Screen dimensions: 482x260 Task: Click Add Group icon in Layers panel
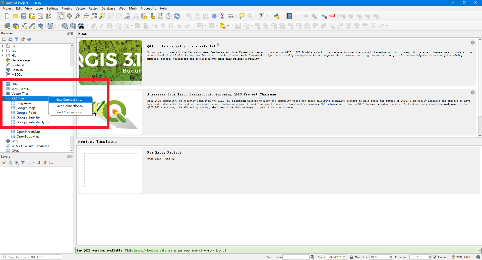tap(10, 163)
